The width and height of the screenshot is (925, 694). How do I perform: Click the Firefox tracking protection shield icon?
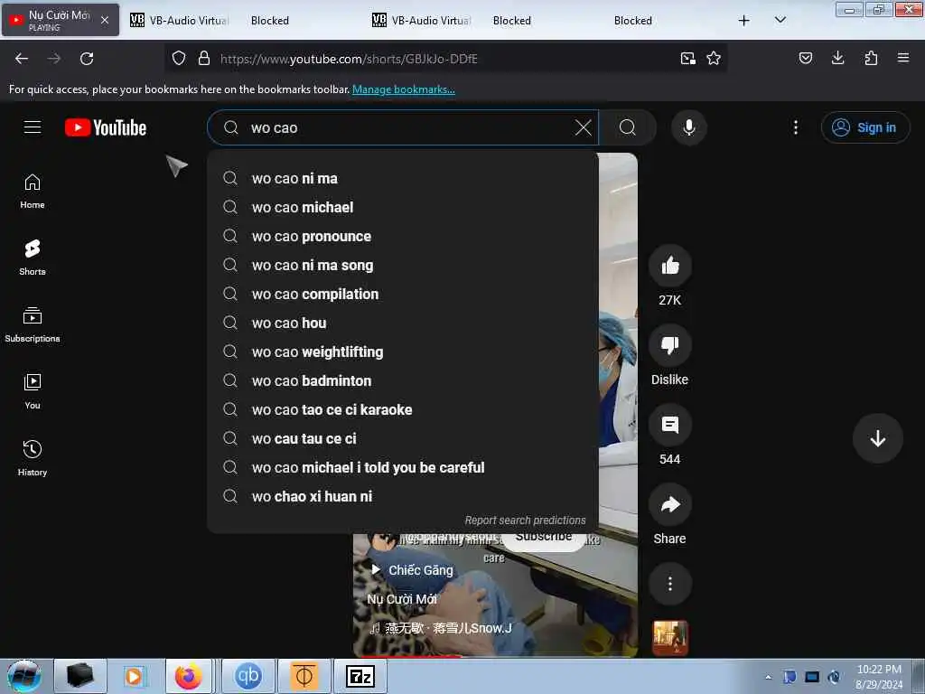[x=179, y=58]
